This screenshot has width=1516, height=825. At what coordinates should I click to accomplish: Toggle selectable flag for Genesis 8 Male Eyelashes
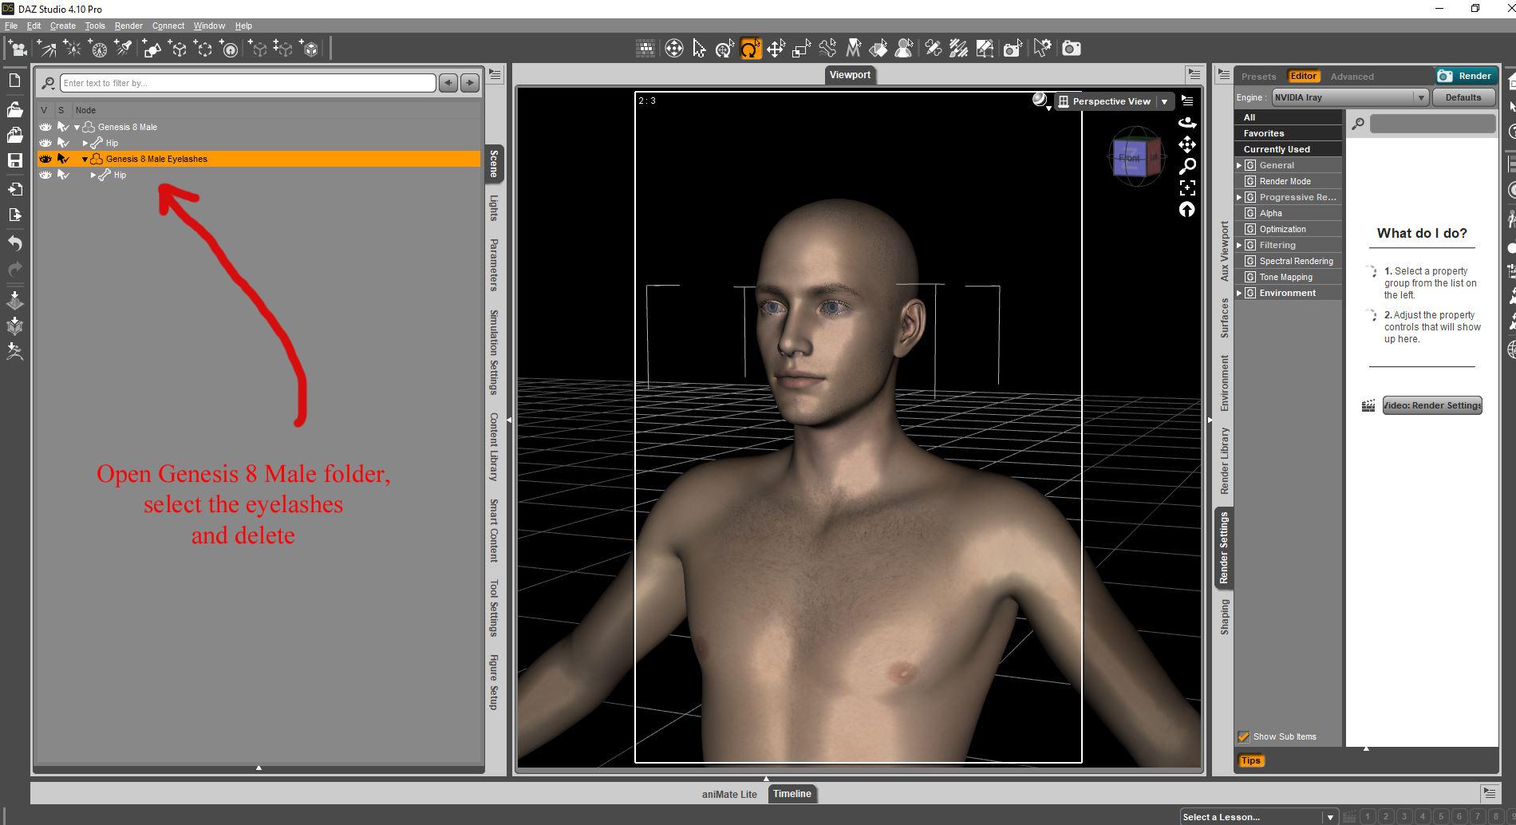[63, 159]
